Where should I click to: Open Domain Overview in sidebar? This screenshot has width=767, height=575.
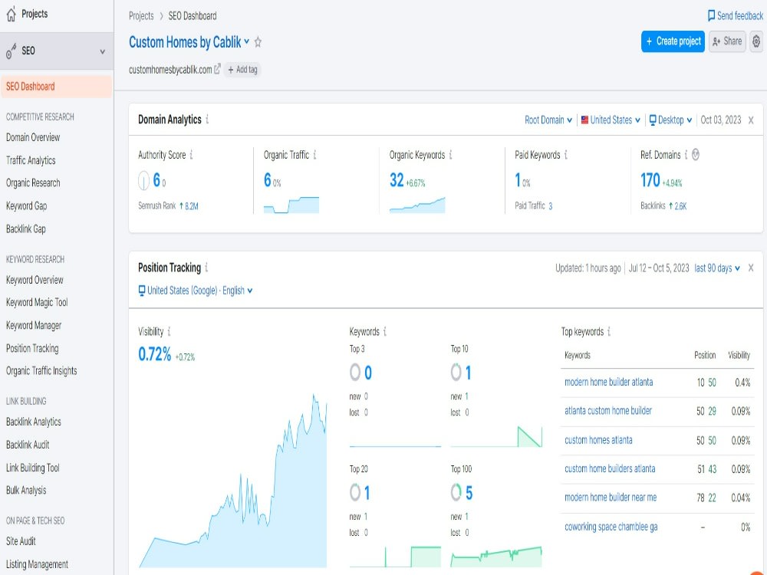tap(33, 137)
